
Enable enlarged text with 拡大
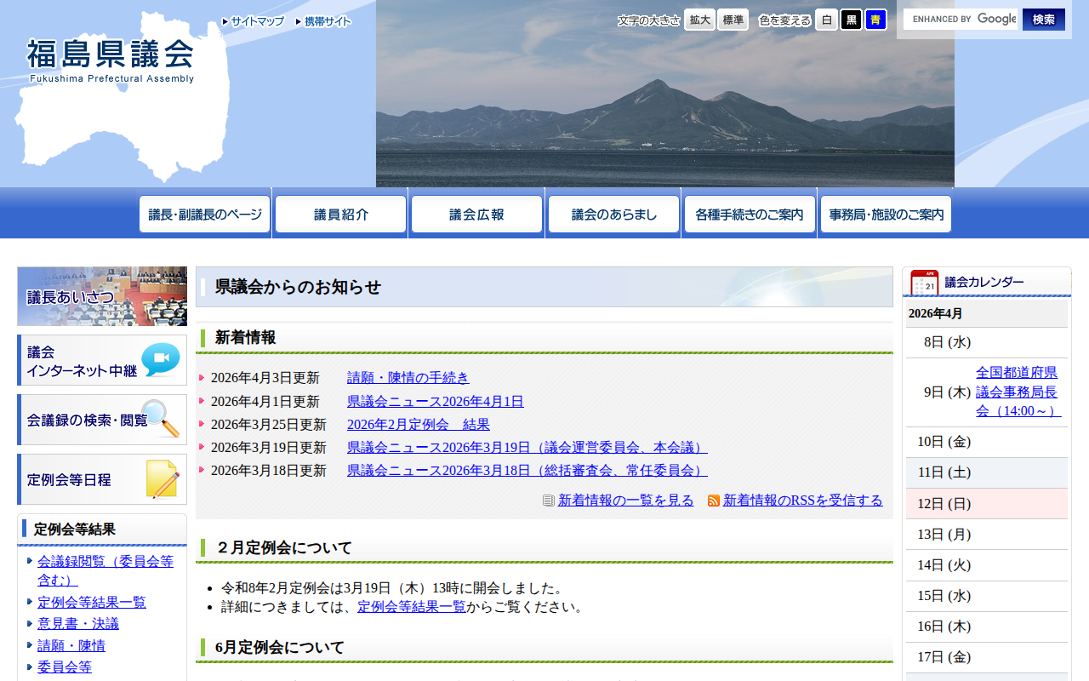tap(698, 19)
